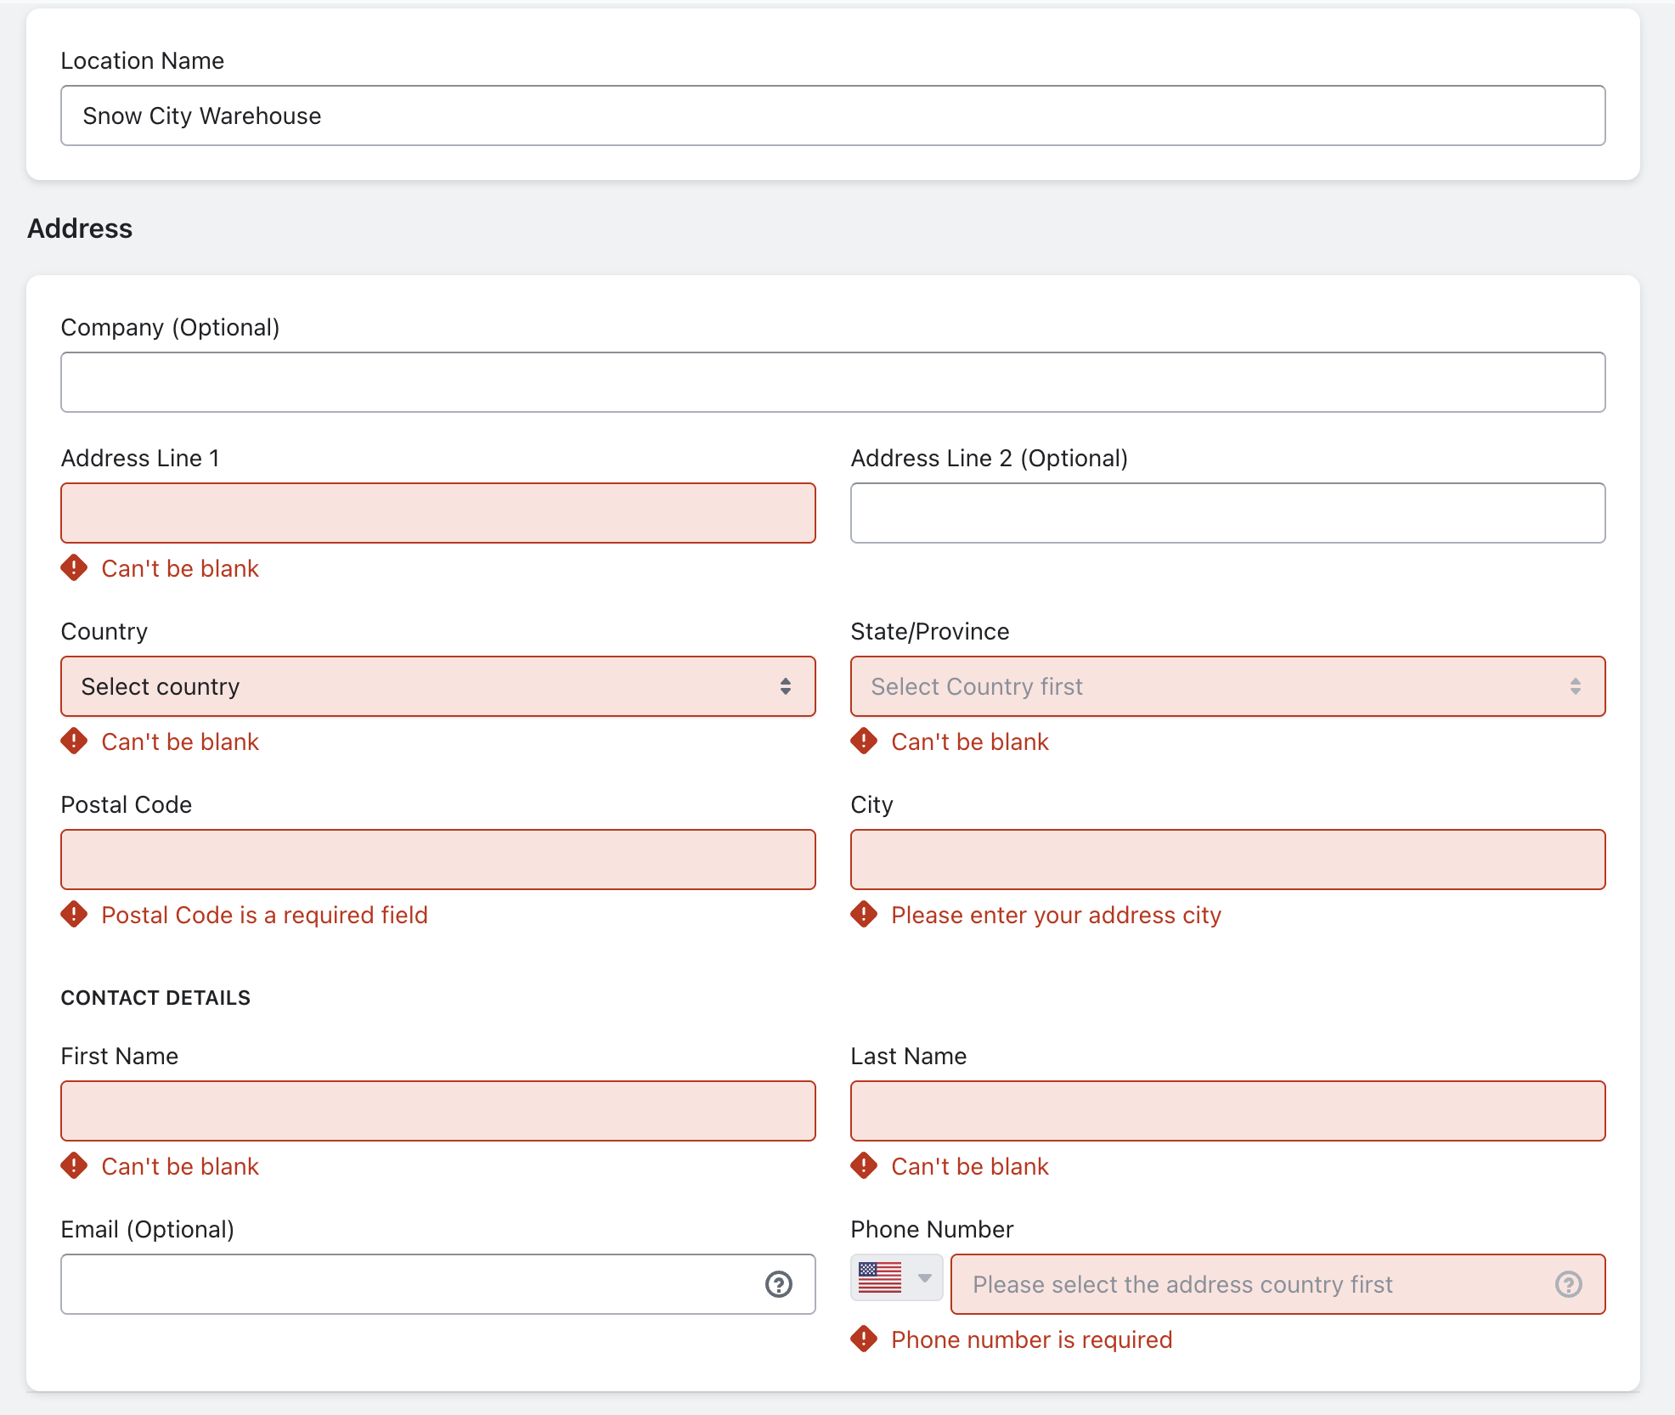Click the error icon beside city message
Image resolution: width=1675 pixels, height=1415 pixels.
pos(864,914)
